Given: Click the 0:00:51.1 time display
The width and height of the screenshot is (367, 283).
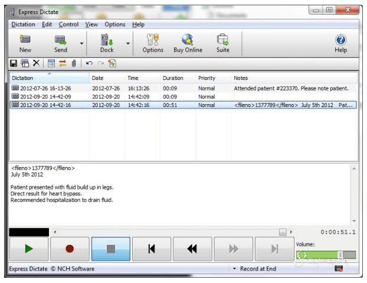Looking at the screenshot, I should pos(338,232).
